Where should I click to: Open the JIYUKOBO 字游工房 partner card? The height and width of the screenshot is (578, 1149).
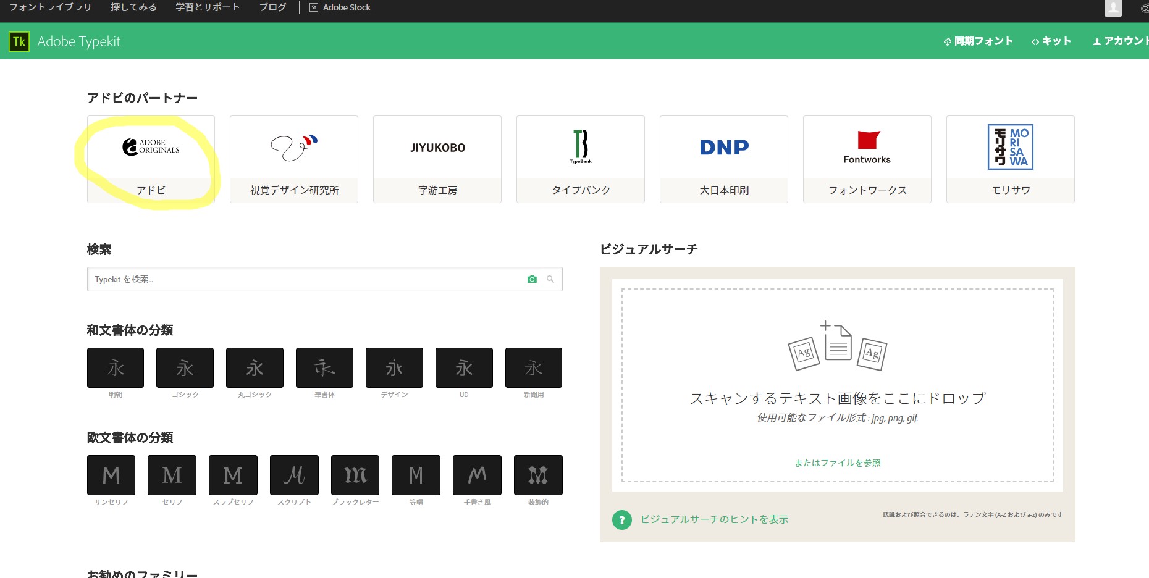point(437,159)
